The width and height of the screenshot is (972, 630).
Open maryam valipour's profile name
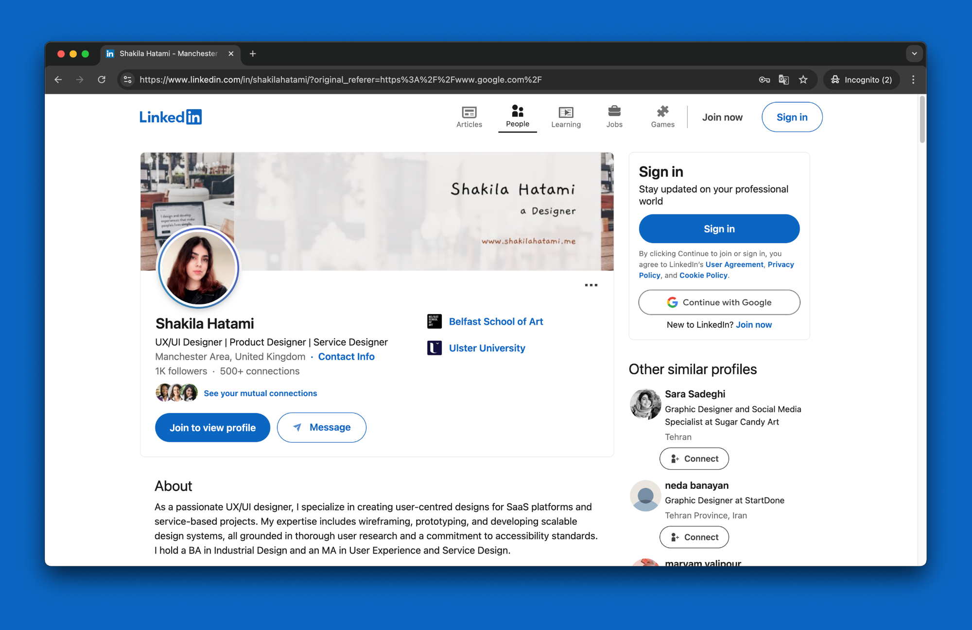coord(703,563)
